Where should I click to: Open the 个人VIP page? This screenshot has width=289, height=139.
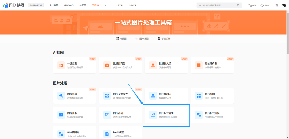119,5
